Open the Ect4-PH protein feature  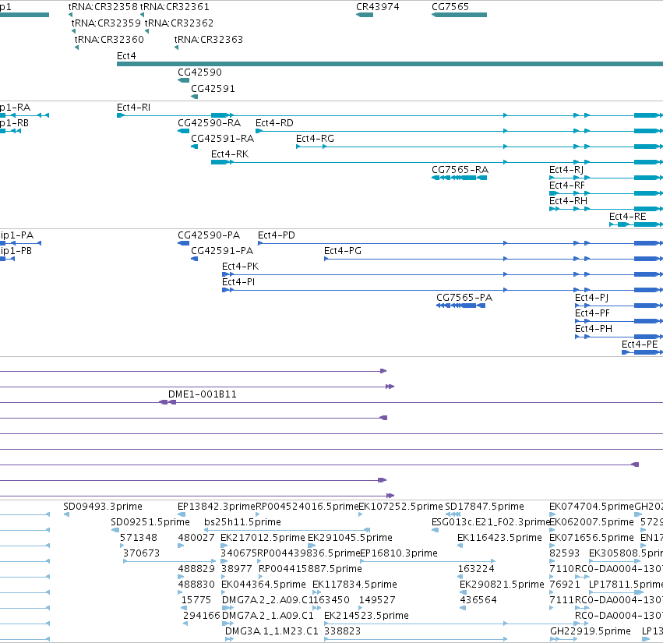619,337
